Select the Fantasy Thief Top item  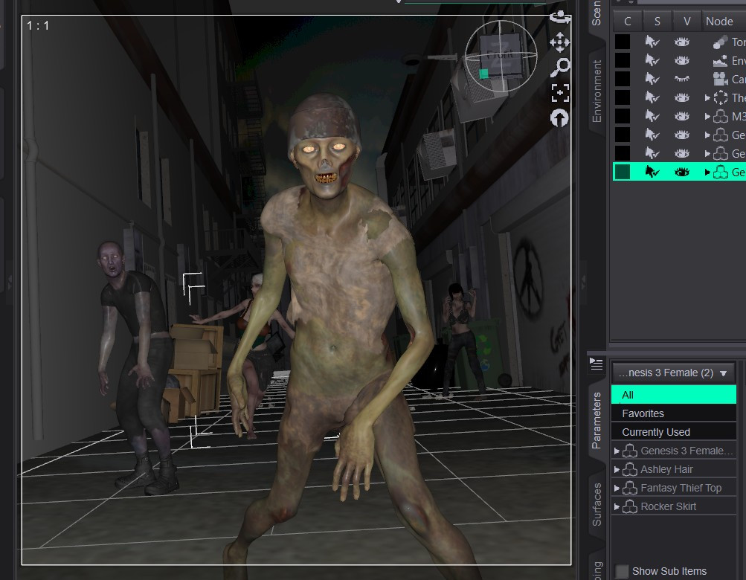(681, 489)
